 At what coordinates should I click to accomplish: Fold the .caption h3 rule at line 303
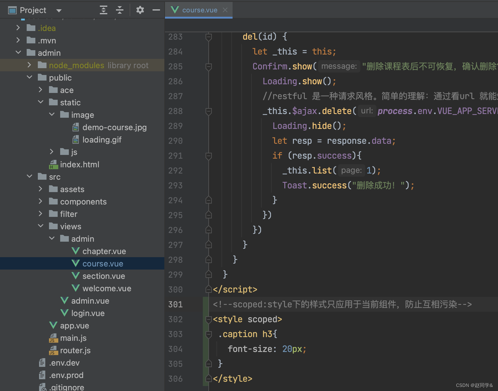pyautogui.click(x=209, y=334)
